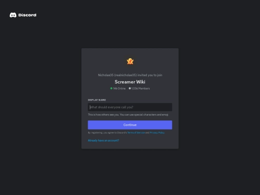The width and height of the screenshot is (260, 195).
Task: Click the Screamer Wiki ghost server icon
Action: point(130,61)
